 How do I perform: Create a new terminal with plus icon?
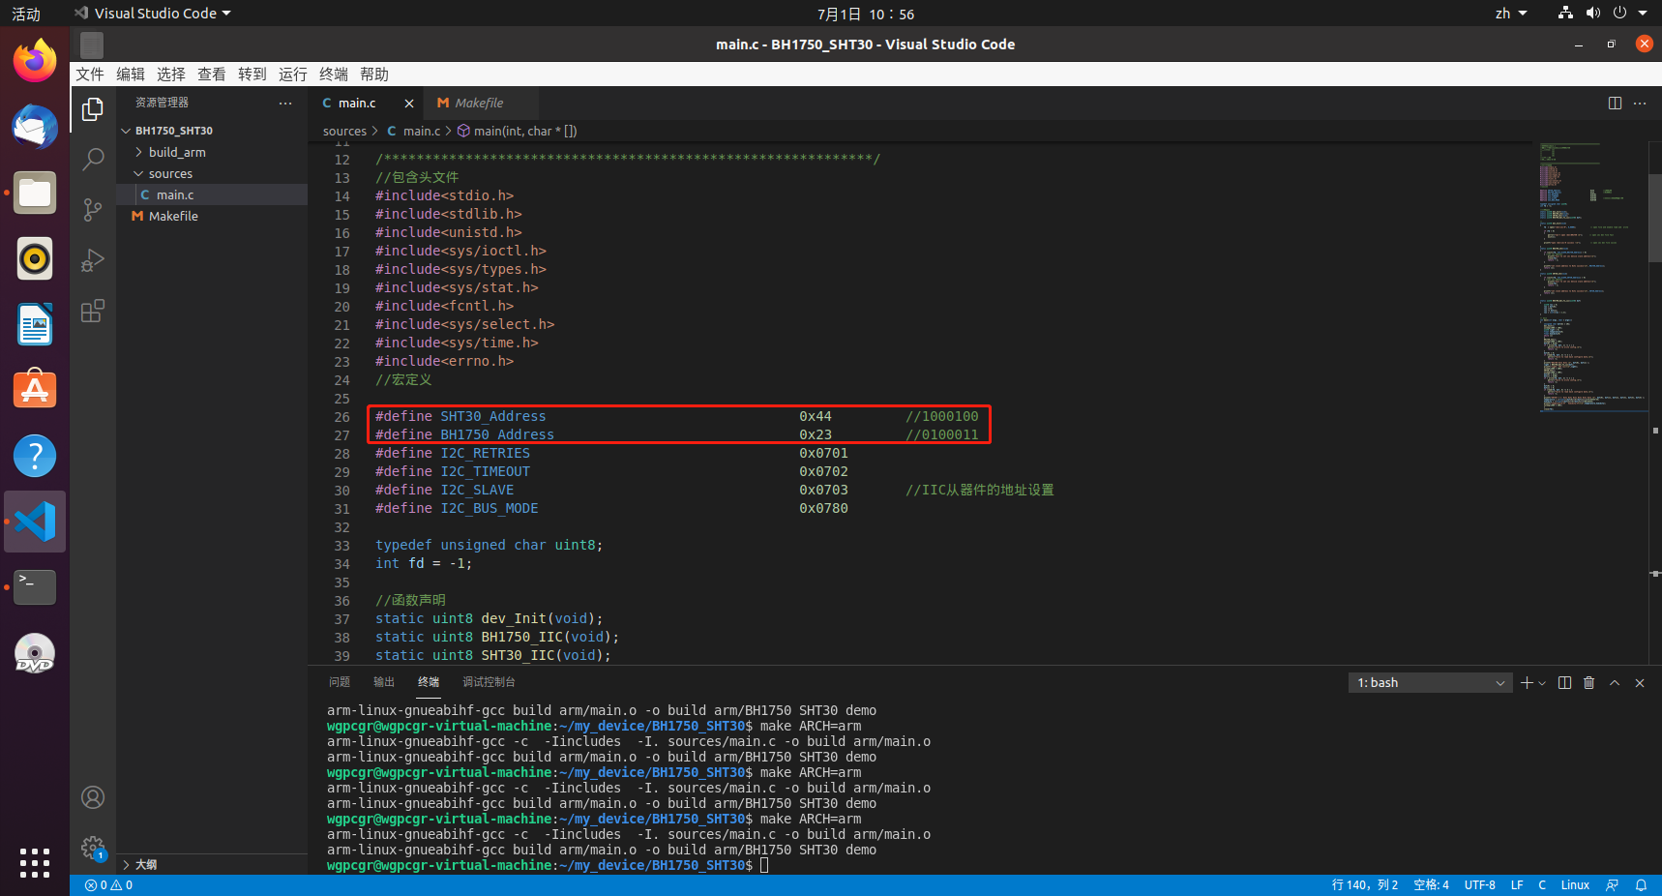pos(1527,683)
